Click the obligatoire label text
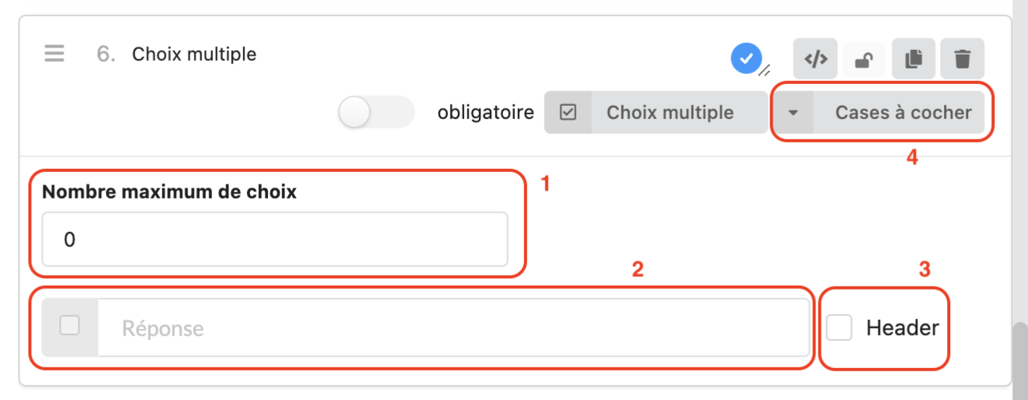Image resolution: width=1028 pixels, height=400 pixels. point(485,113)
